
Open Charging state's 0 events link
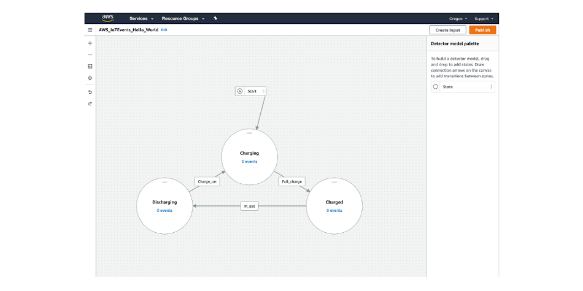(250, 162)
